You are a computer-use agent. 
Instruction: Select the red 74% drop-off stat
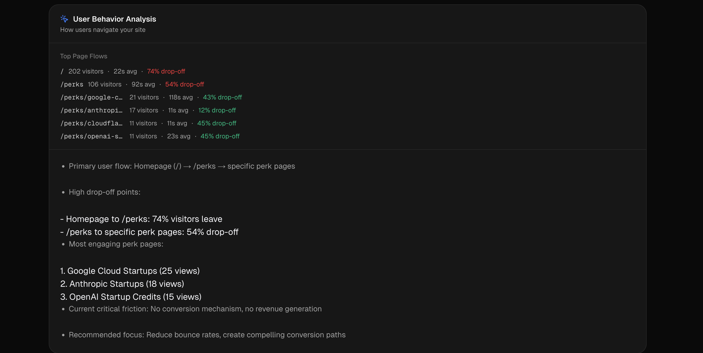(166, 71)
